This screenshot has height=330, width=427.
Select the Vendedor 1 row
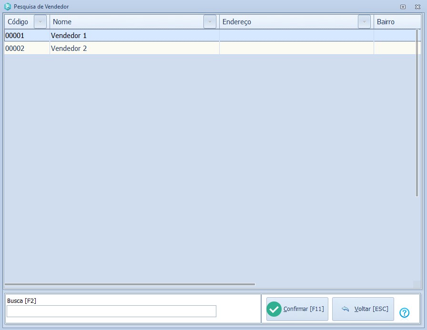[69, 36]
